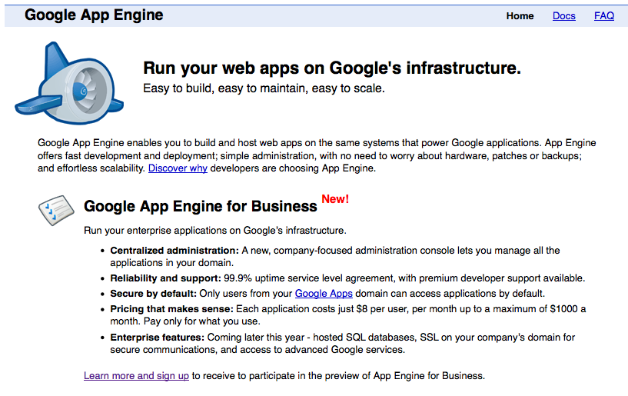Click the "Google App Engine" header title
Screen dimensions: 628x396
point(94,15)
